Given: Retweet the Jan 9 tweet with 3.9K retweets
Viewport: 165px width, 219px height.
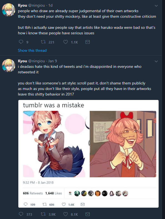Looking at the screenshot, I should pos(43,214).
